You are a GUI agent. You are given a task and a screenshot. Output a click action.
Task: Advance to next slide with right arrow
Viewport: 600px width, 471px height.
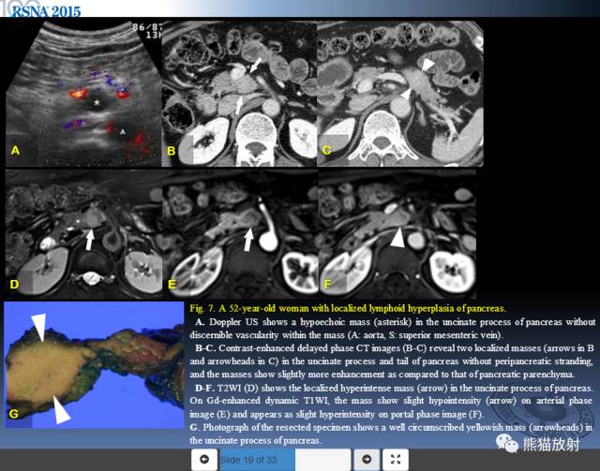(x=367, y=459)
